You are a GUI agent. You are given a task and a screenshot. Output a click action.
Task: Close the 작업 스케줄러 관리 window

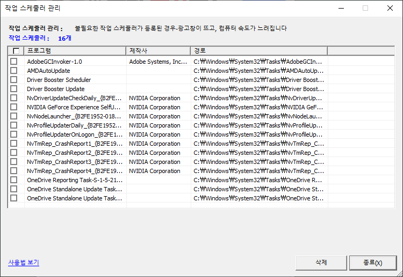click(390, 8)
